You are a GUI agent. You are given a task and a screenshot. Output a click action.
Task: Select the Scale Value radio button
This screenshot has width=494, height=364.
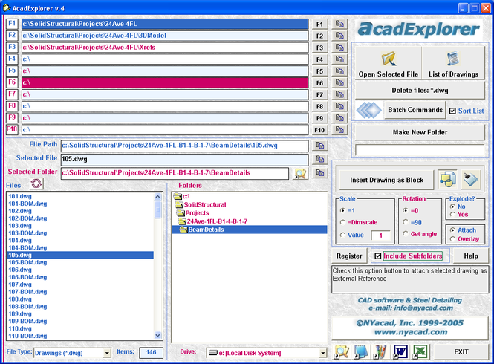tap(342, 235)
